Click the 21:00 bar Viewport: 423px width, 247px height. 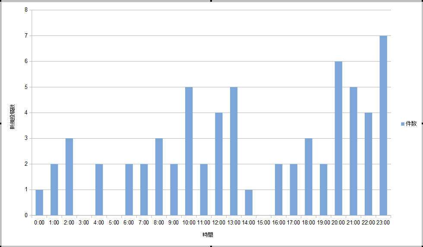pyautogui.click(x=354, y=151)
